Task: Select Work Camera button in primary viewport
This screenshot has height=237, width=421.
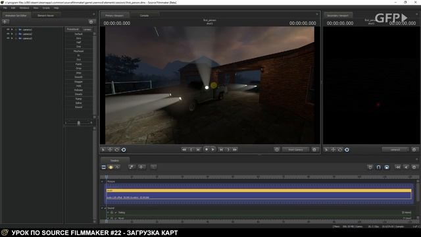Action: click(295, 149)
